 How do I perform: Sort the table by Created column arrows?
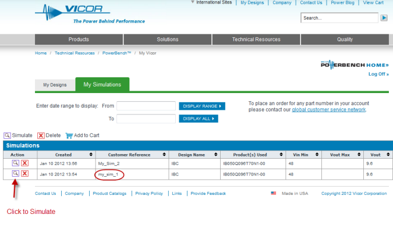(90, 155)
